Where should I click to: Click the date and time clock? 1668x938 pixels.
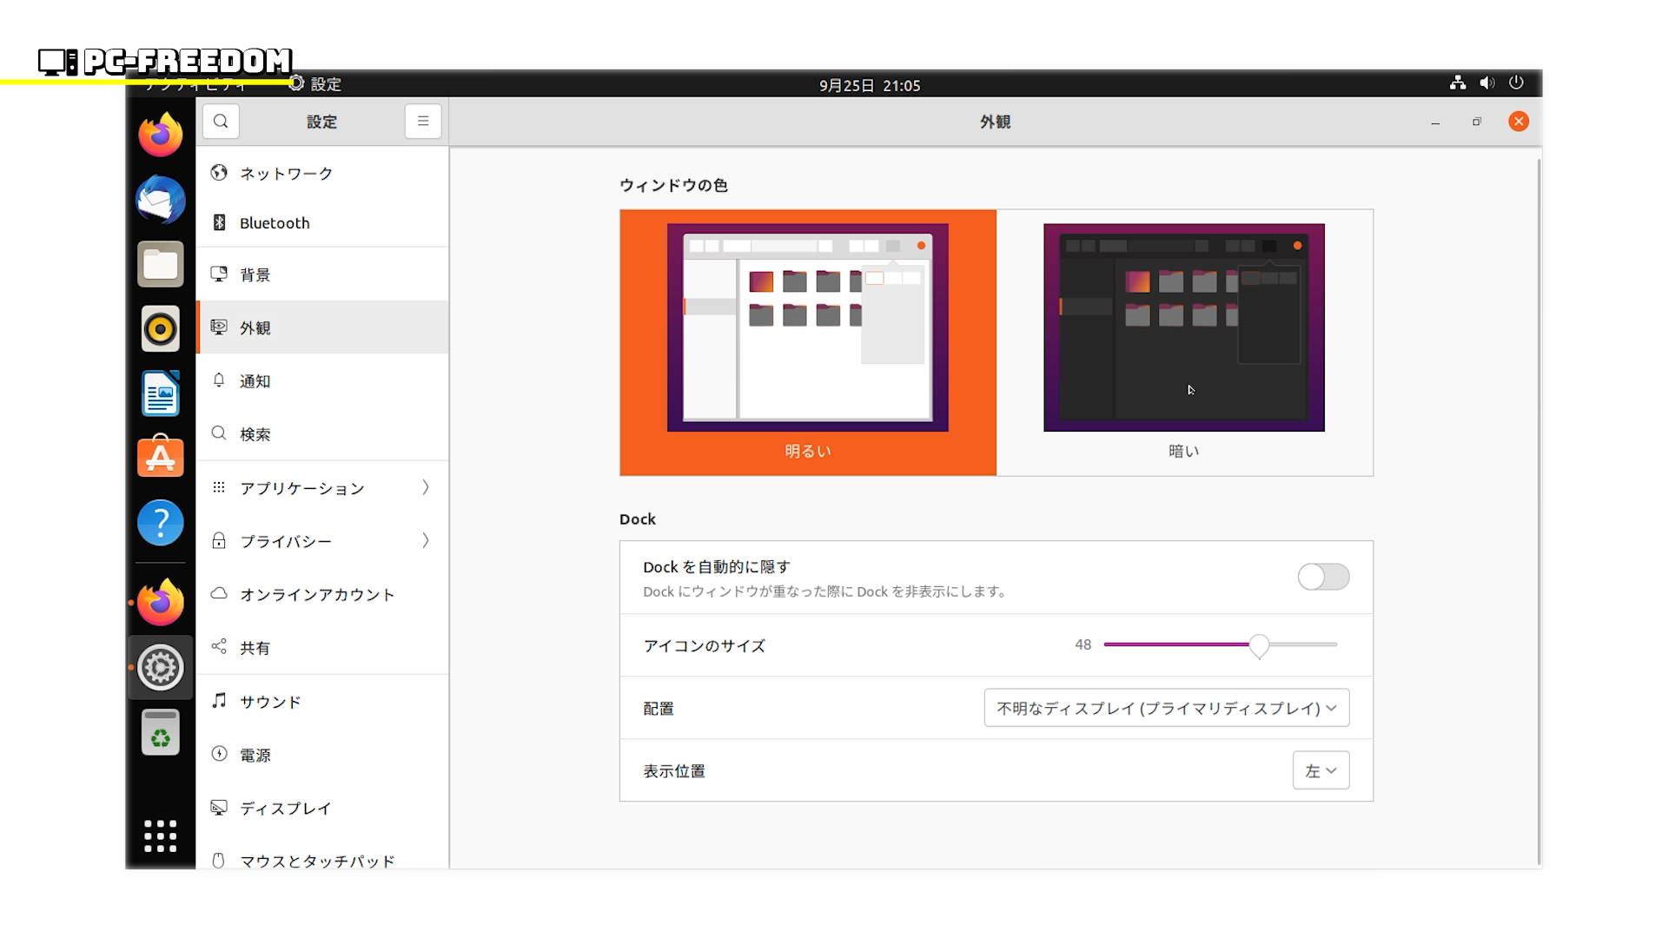pos(870,85)
